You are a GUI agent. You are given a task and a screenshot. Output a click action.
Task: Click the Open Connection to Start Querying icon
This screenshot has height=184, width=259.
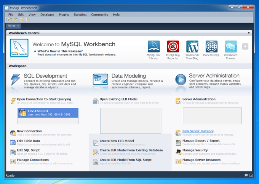point(13,101)
